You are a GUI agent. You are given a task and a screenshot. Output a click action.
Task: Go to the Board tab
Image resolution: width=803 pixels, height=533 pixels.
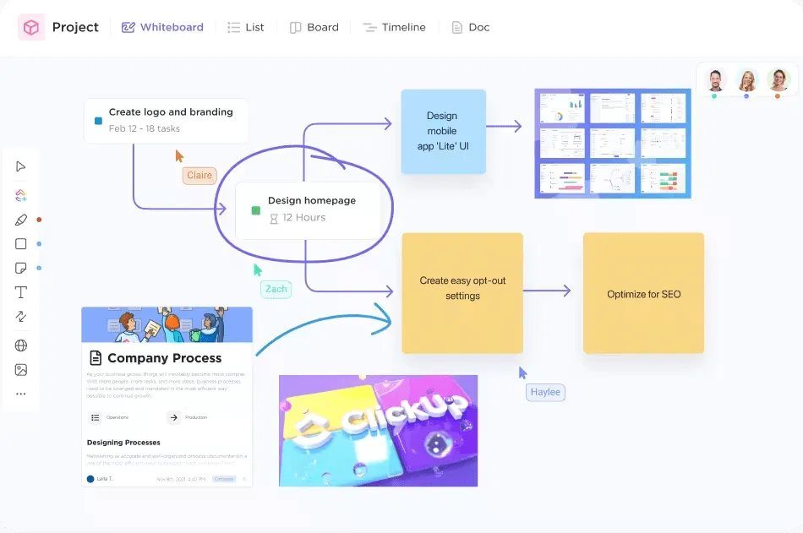pos(314,27)
